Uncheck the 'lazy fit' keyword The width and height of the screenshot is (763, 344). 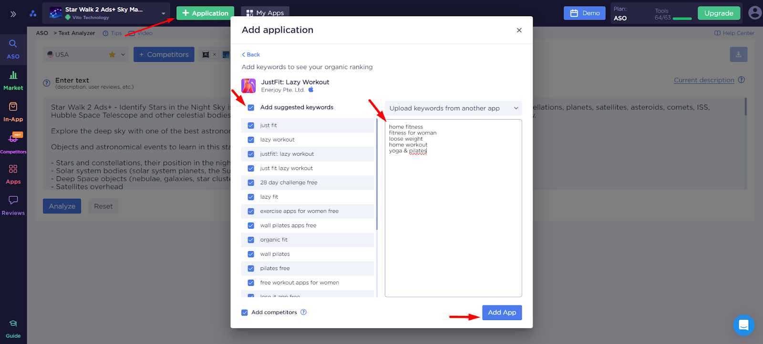click(251, 197)
